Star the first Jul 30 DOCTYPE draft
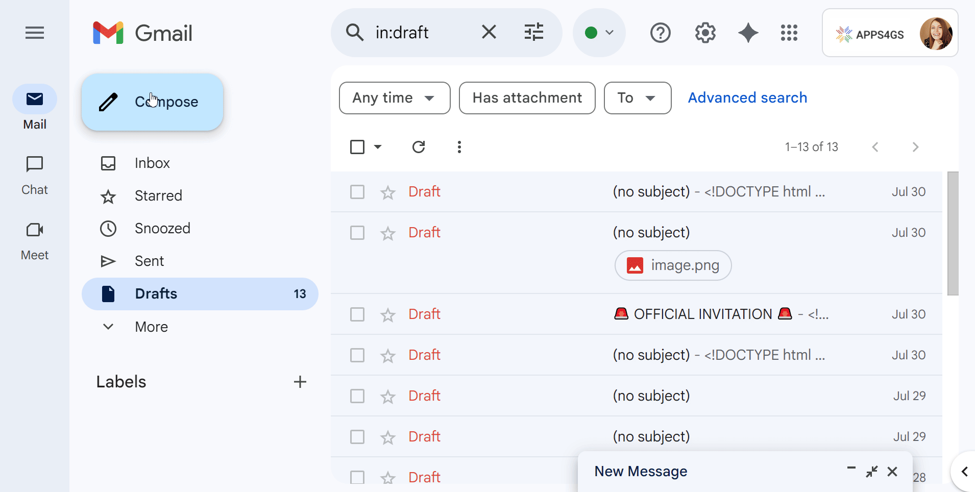975x492 pixels. click(x=388, y=192)
